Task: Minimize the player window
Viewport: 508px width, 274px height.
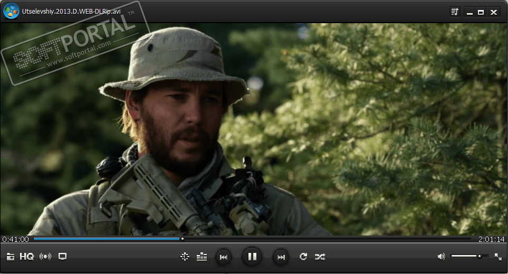Action: (x=469, y=12)
